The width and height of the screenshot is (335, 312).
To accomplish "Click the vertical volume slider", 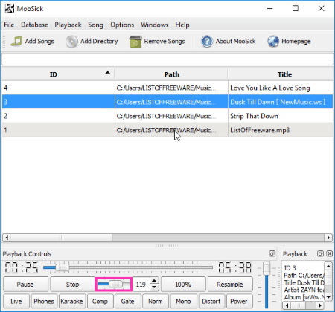I will point(267,285).
